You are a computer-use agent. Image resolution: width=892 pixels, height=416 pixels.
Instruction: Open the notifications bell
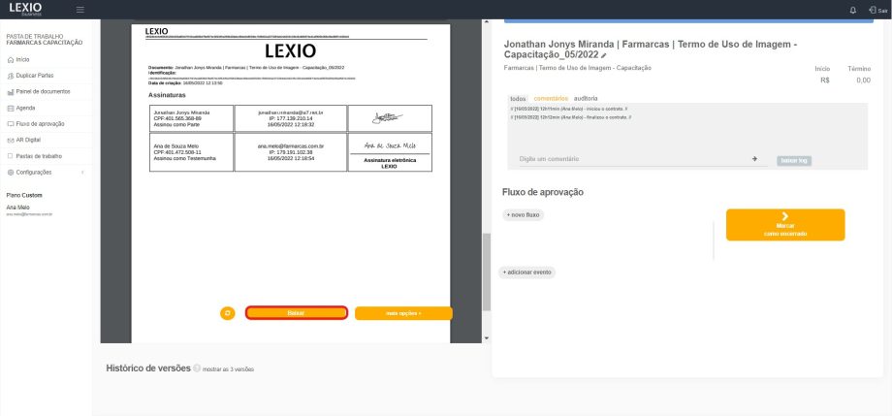(852, 10)
